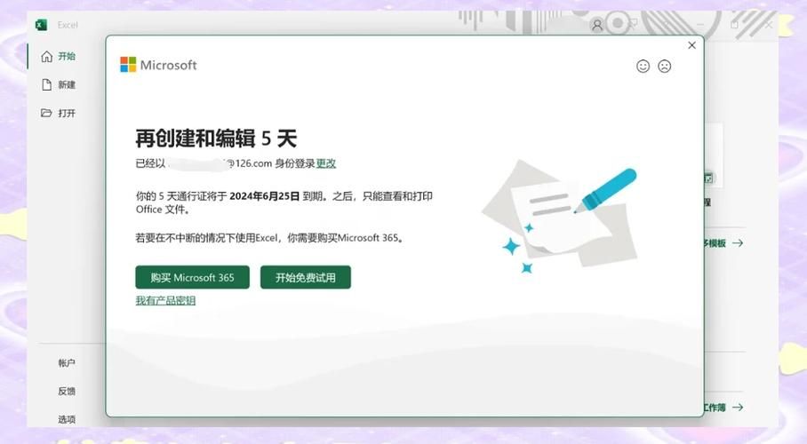Close the Microsoft dialog
This screenshot has width=807, height=444.
[691, 45]
